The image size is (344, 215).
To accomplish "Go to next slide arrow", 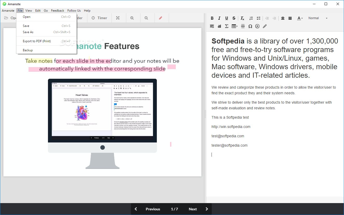I will coord(207,209).
